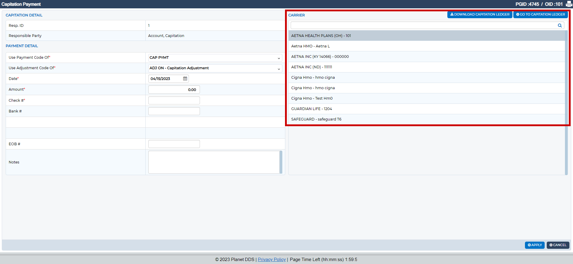The width and height of the screenshot is (573, 264).
Task: Select carrier AETNA INC (KY 14066) - 000000
Action: [426, 56]
